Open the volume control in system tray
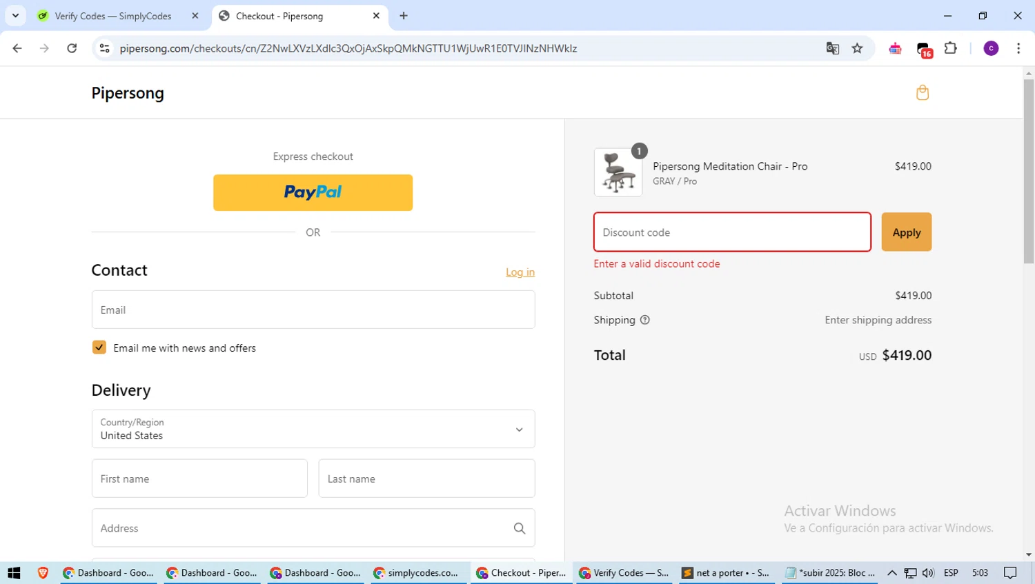The image size is (1035, 584). coord(928,573)
